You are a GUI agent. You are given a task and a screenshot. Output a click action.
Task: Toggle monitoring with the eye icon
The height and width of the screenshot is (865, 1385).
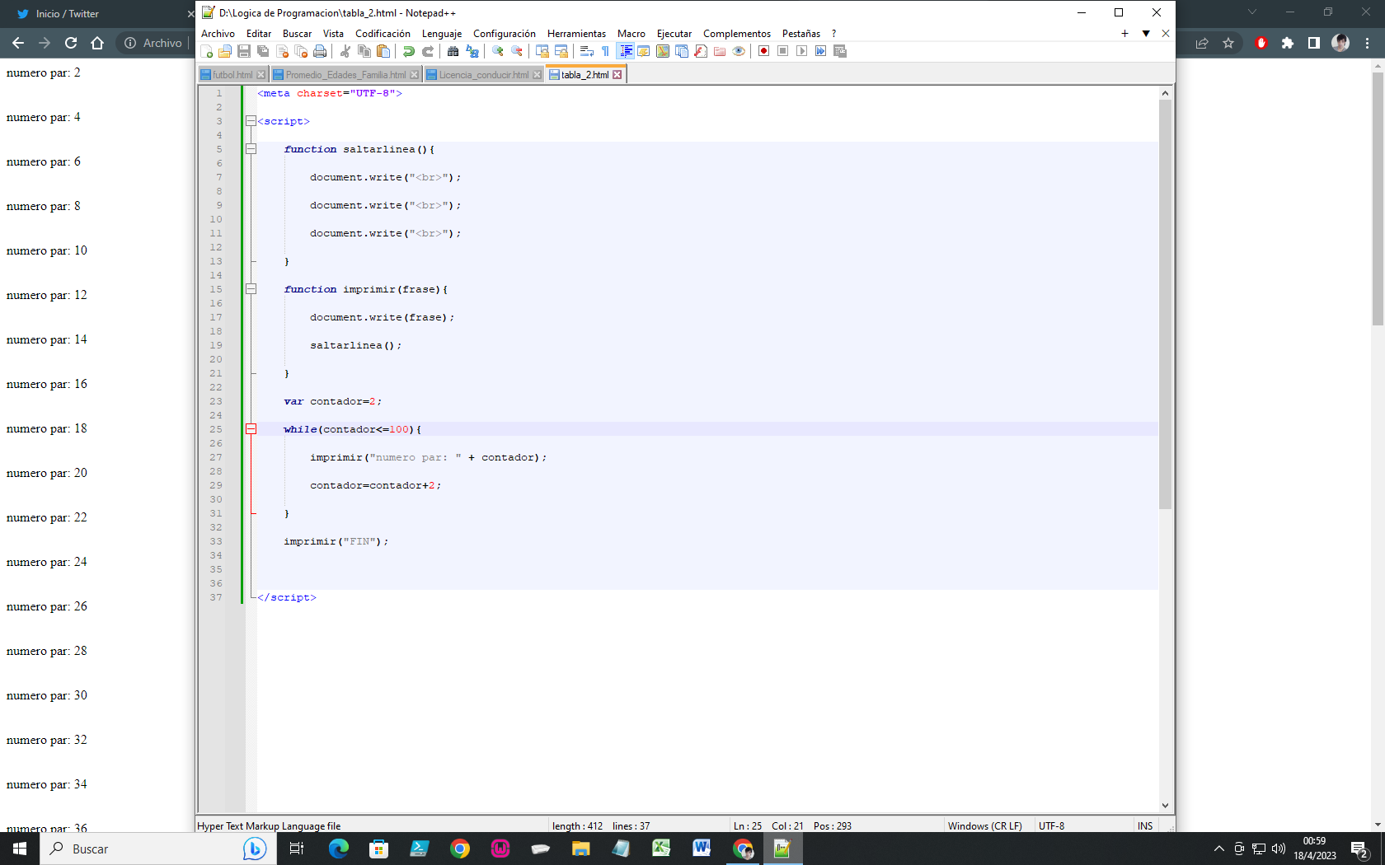point(739,51)
